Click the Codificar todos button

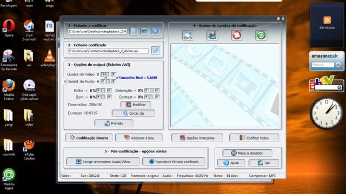pyautogui.click(x=254, y=138)
